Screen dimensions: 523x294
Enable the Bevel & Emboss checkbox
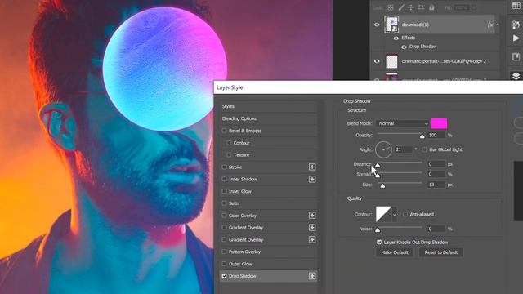coord(224,131)
